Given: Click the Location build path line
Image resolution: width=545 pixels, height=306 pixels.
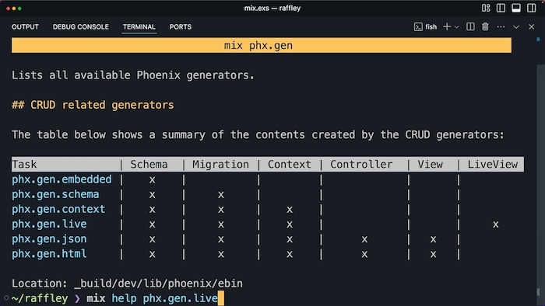Looking at the screenshot, I should point(127,283).
